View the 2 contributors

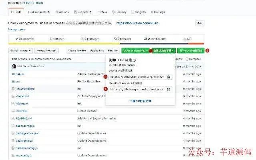155,39
